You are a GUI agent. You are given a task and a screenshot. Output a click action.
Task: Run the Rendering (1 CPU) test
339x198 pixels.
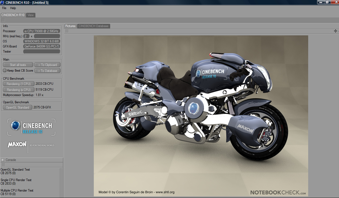pos(19,84)
